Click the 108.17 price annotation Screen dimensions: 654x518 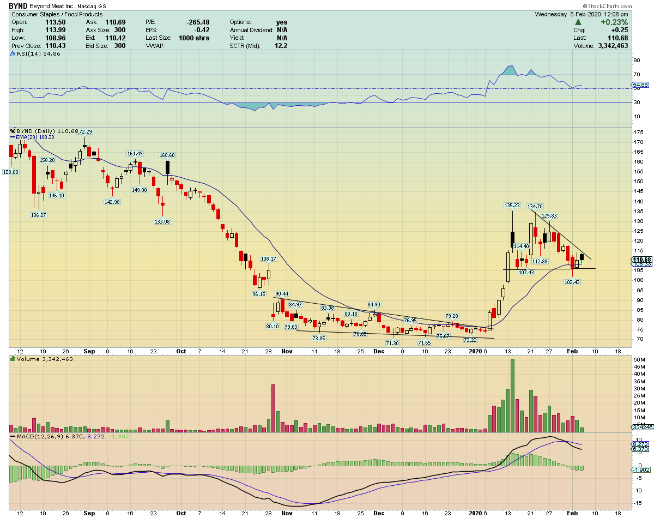coord(269,259)
